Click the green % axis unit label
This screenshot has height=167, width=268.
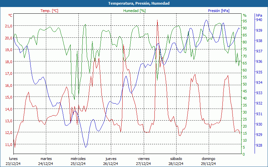[x=245, y=15]
